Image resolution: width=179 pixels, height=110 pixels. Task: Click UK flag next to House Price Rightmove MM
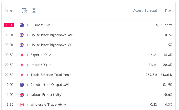tap(22, 35)
